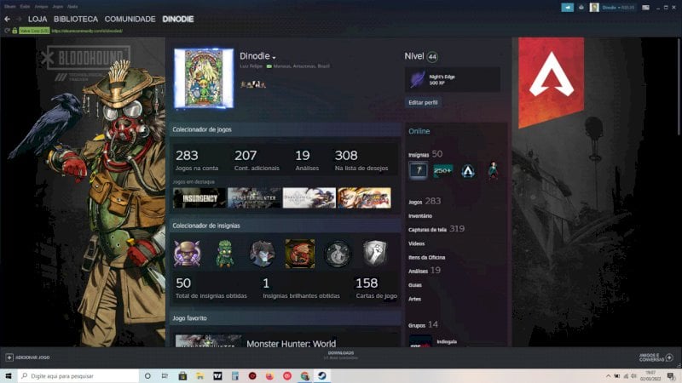Click the green creature badge

(225, 253)
